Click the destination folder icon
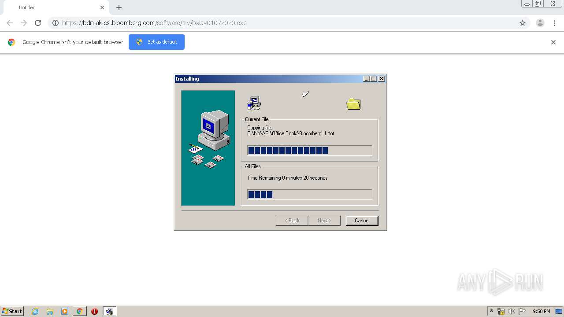 pyautogui.click(x=353, y=104)
